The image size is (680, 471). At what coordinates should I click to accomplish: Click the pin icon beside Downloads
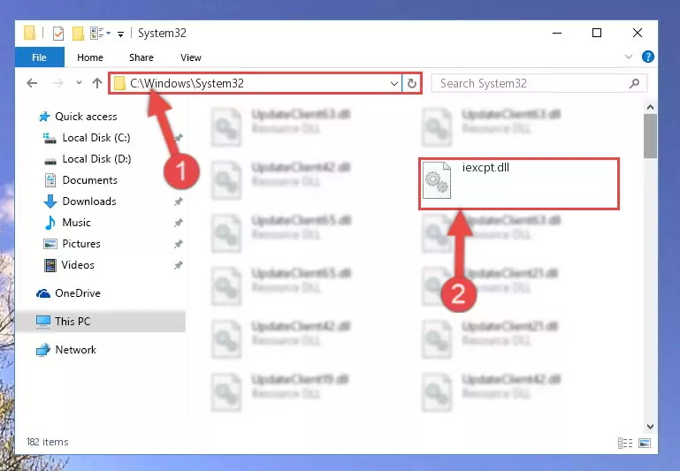pos(179,201)
